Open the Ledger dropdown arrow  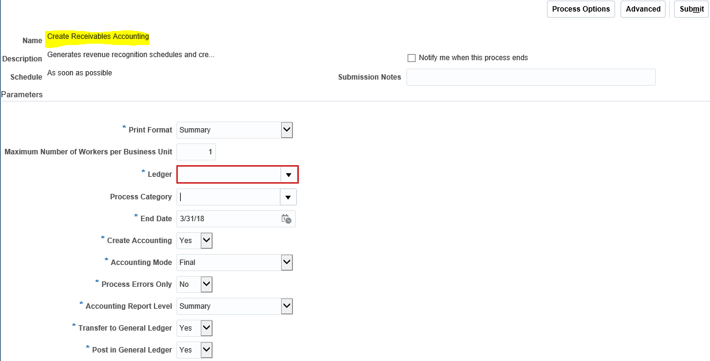pos(288,174)
